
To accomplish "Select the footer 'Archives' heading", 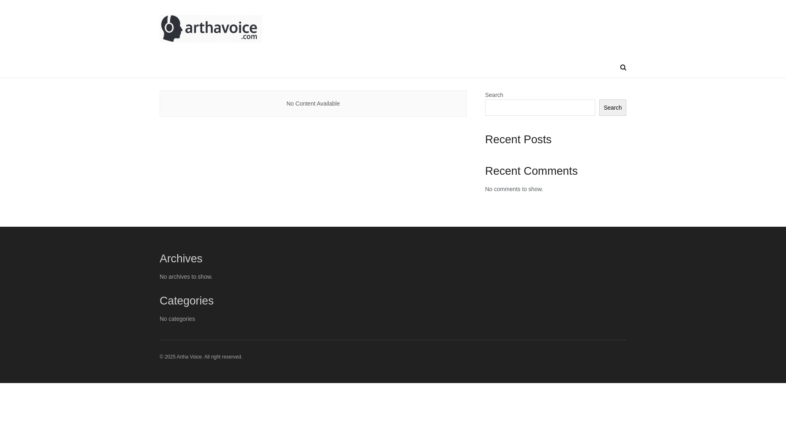I will coord(181,259).
